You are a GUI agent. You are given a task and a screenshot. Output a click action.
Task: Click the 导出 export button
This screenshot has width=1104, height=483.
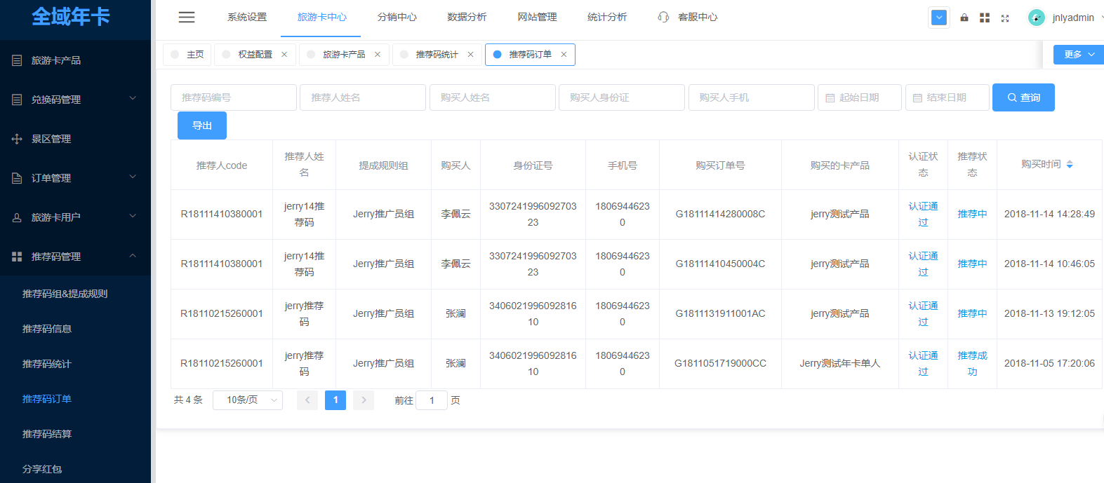(x=202, y=125)
